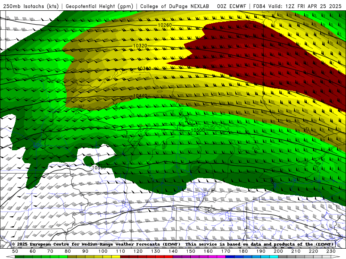Pick the darkest green swatch below 50
The width and height of the screenshot is (346, 259).
click(x=19, y=257)
